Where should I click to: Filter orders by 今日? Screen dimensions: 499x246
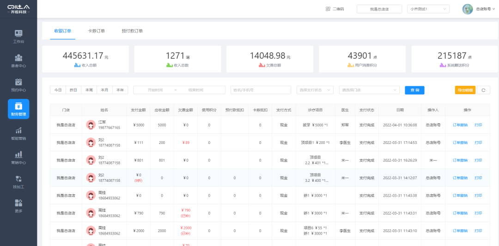(58, 90)
